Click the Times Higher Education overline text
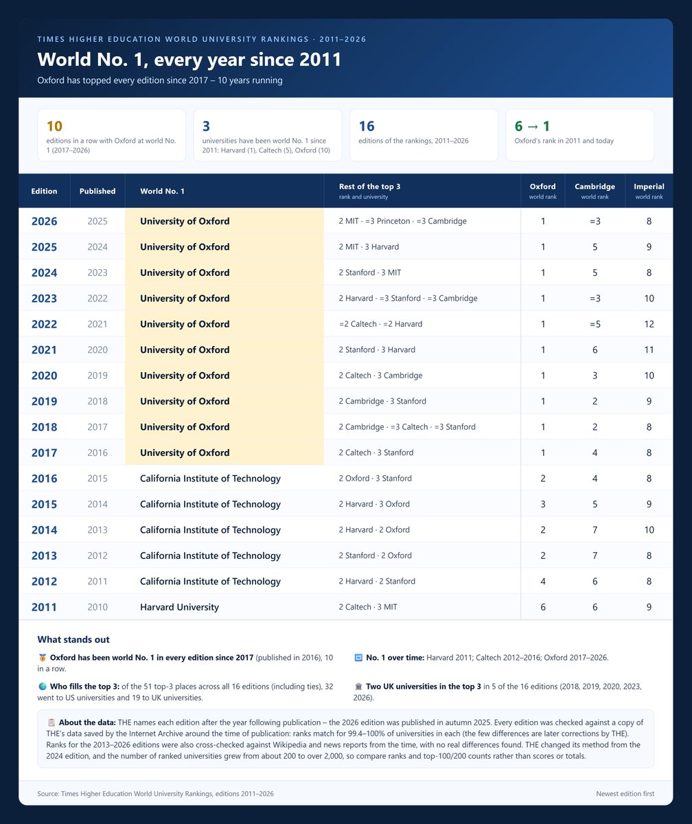The width and height of the screenshot is (692, 824). coord(202,39)
